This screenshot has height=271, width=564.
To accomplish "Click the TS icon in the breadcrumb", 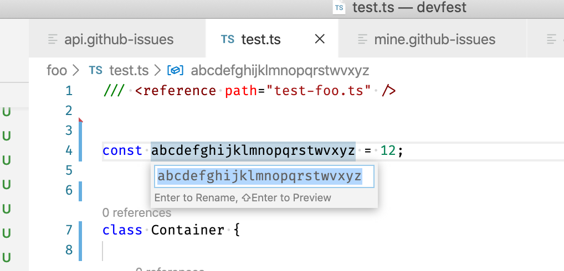I will (96, 70).
